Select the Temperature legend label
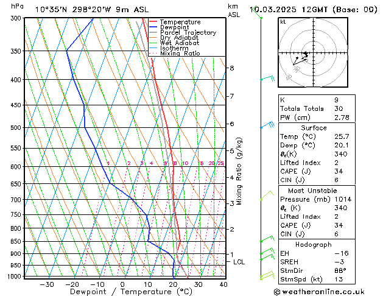This screenshot has width=383, height=296. tap(180, 22)
